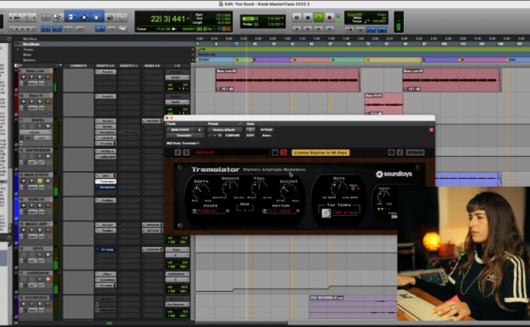Click the transport Stop button
This screenshot has width=530, height=327.
(307, 18)
